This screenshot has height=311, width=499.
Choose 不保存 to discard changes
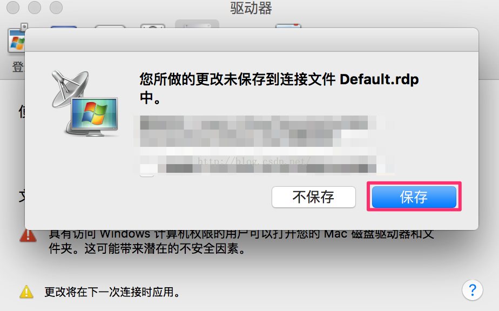[313, 197]
